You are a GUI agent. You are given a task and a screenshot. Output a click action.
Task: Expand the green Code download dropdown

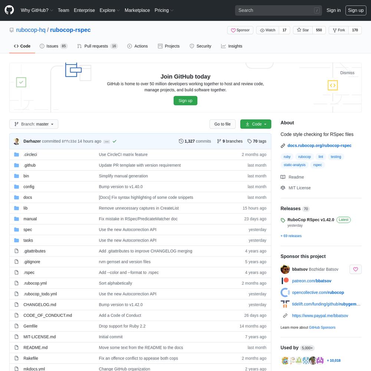point(256,124)
